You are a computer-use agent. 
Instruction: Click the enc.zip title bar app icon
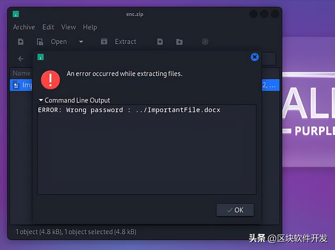pyautogui.click(x=16, y=14)
